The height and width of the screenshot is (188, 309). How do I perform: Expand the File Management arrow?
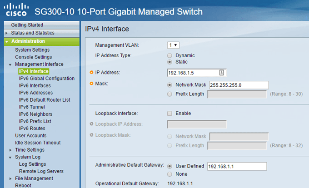[10, 179]
